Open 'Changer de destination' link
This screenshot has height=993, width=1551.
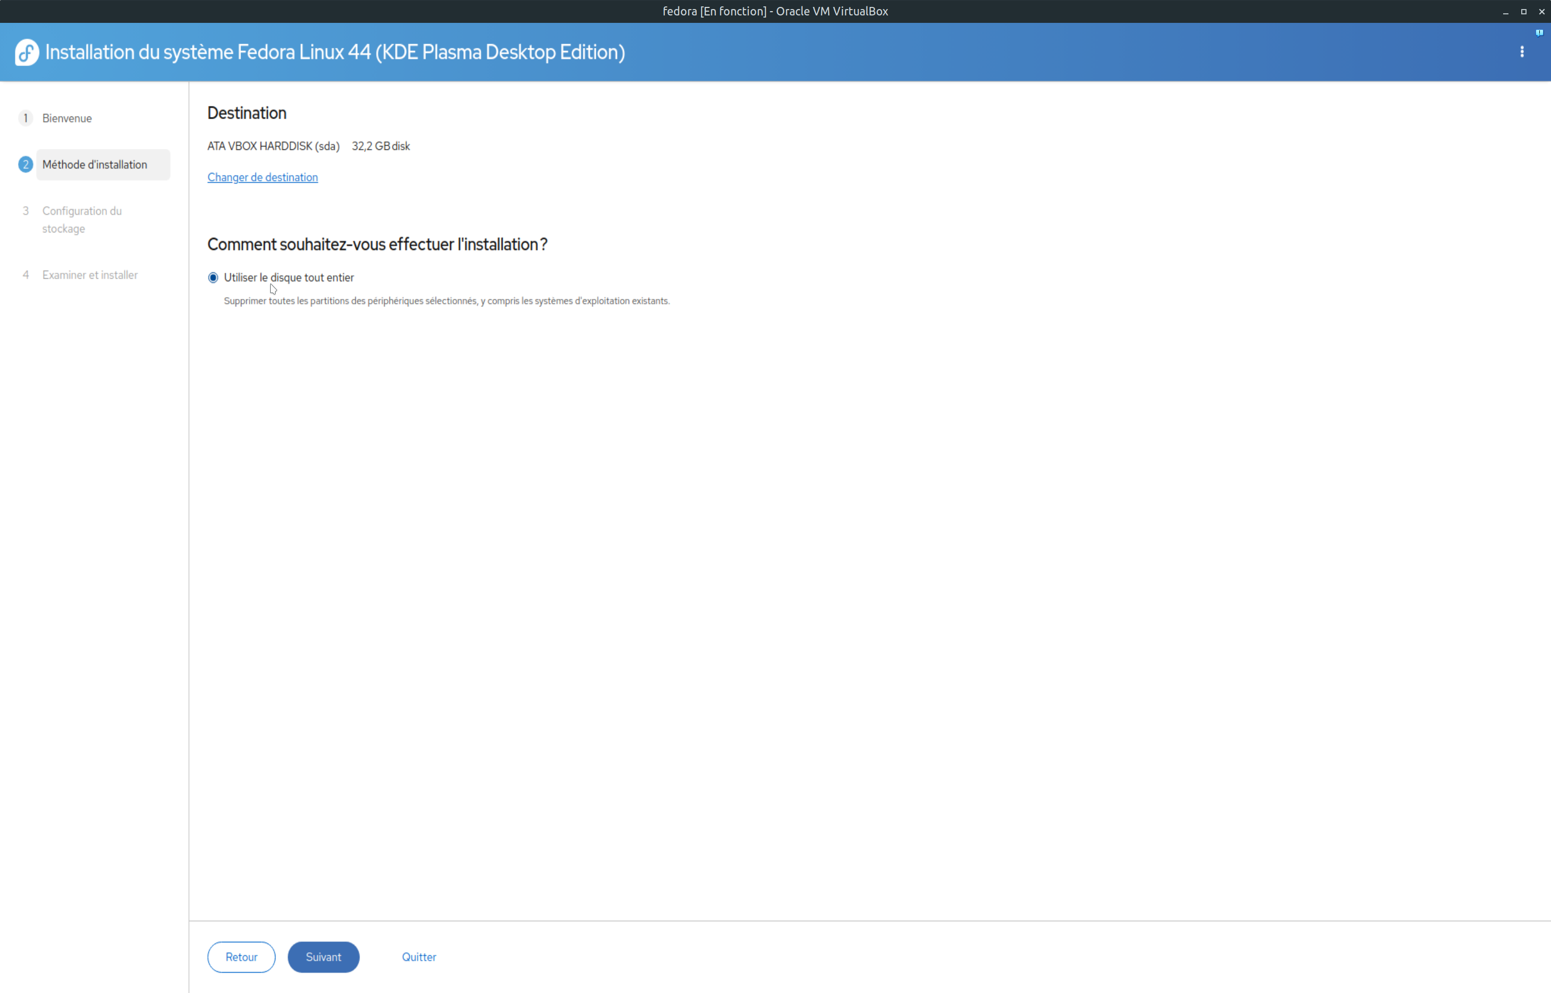(262, 177)
